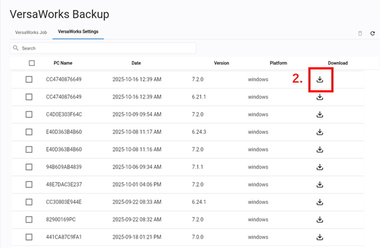Tick the E40D363B4B60 11:17 AM row checkbox
This screenshot has width=380, height=248.
(x=29, y=132)
